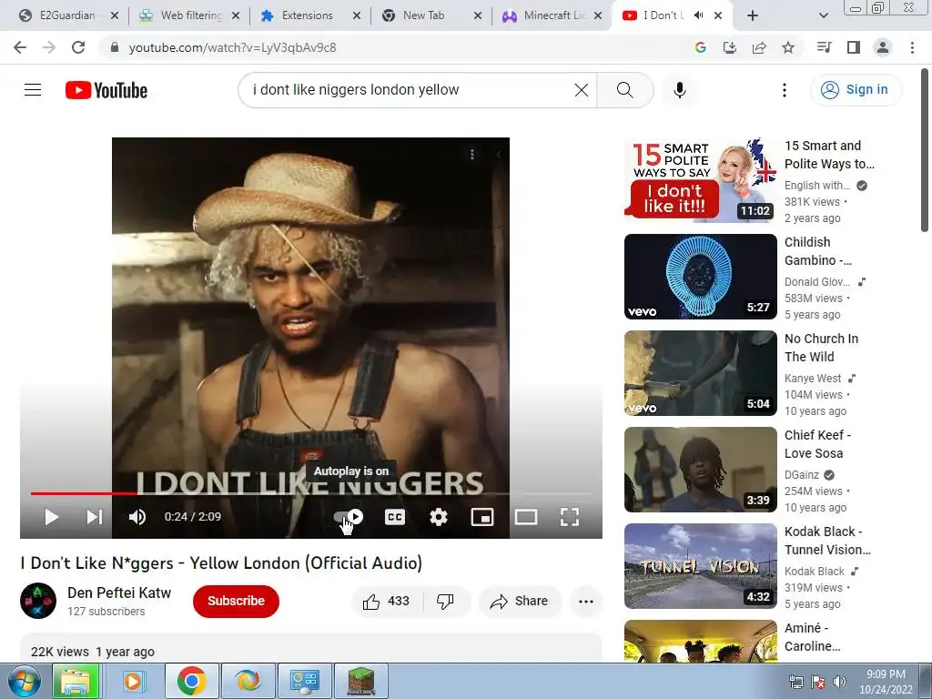932x699 pixels.
Task: Open Minecraft from the taskbar
Action: pyautogui.click(x=360, y=681)
